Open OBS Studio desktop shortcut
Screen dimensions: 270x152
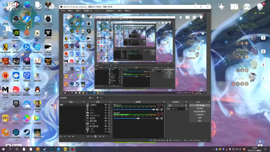pos(16,20)
